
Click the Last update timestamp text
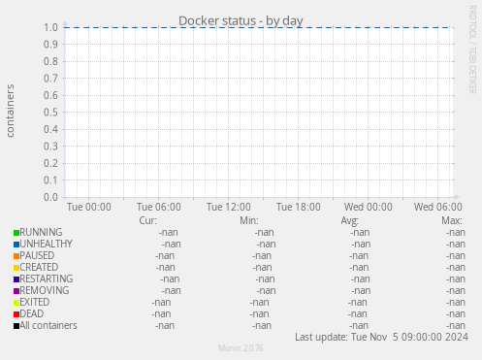[381, 337]
